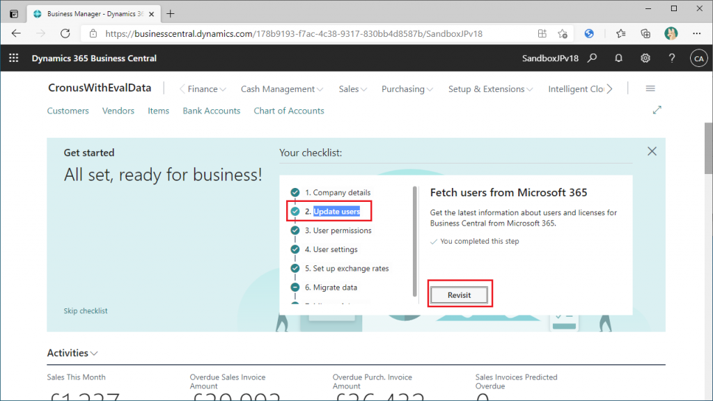Expand the Setup & Extensions menu
The width and height of the screenshot is (713, 401).
click(490, 89)
